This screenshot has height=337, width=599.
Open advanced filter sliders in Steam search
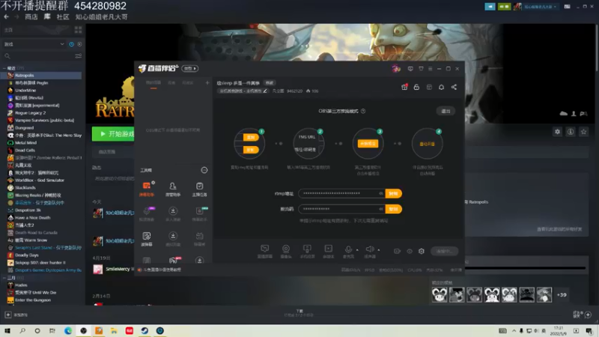coord(79,56)
